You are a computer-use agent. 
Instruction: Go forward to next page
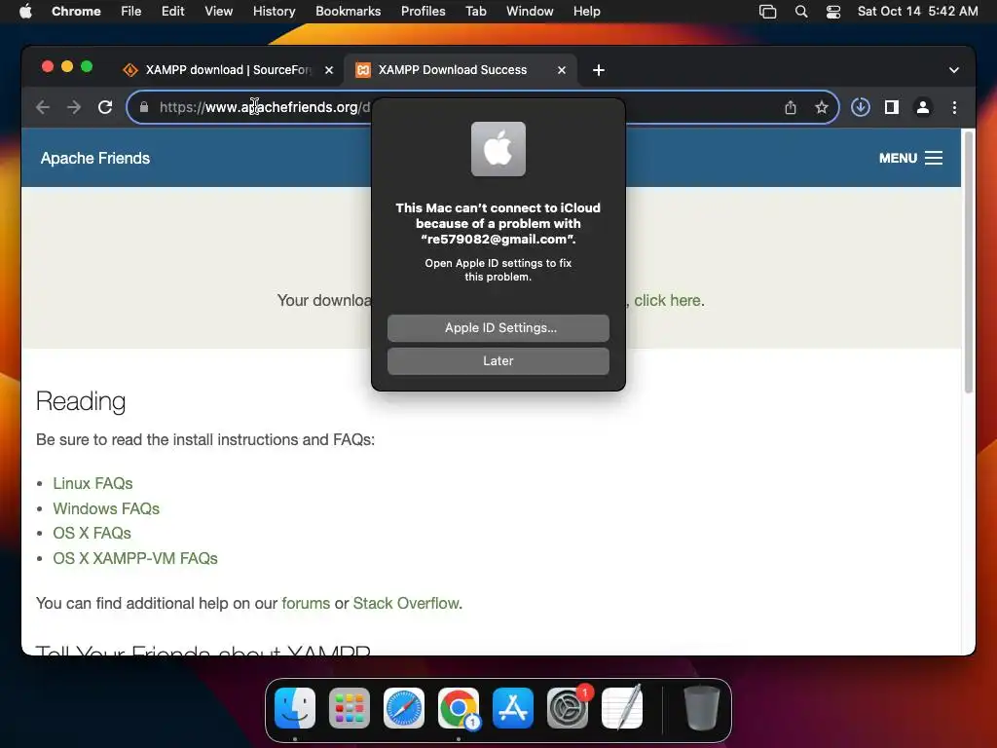[74, 107]
